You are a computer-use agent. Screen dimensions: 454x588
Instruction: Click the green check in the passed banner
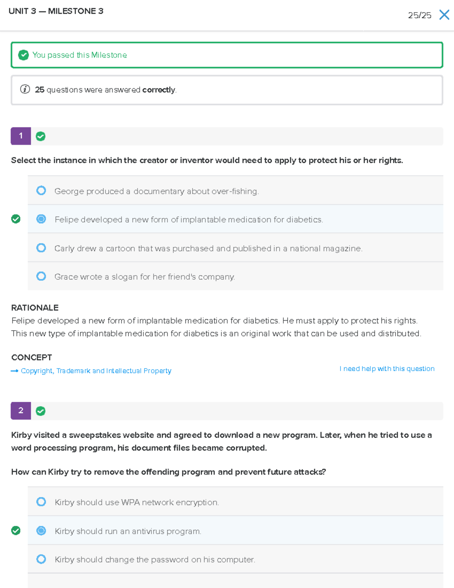click(x=23, y=55)
